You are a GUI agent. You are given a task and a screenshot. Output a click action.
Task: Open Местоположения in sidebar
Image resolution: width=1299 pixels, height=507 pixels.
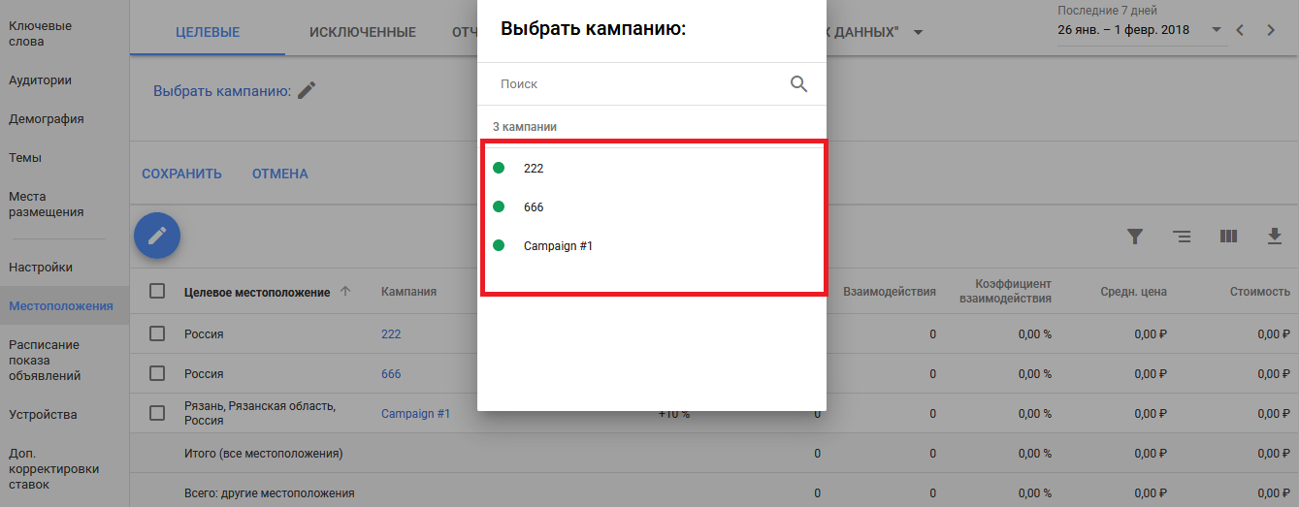[x=61, y=305]
